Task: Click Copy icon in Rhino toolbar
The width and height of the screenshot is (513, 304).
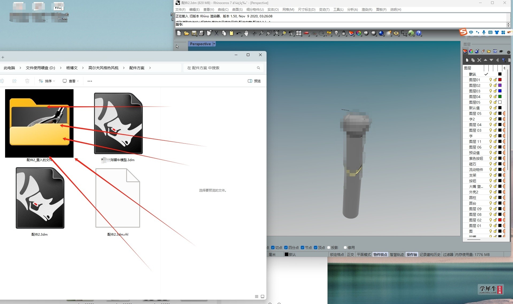Action: tap(224, 33)
